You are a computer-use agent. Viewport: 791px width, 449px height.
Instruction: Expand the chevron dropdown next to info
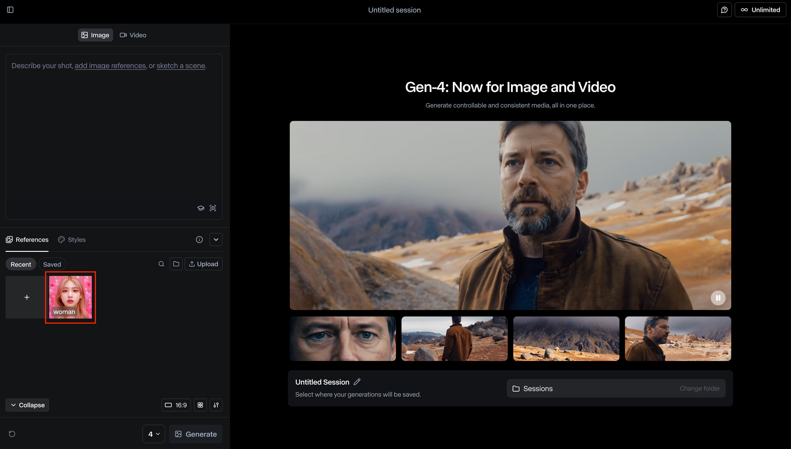[216, 240]
